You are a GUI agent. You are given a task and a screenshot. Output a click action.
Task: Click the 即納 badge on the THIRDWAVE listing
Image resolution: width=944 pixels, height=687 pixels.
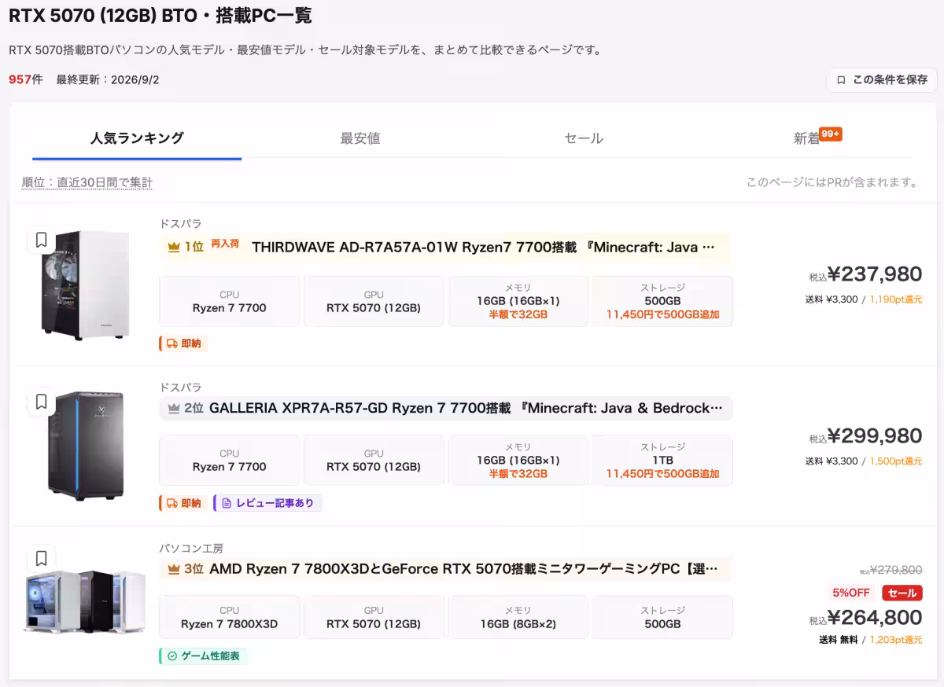[x=183, y=343]
